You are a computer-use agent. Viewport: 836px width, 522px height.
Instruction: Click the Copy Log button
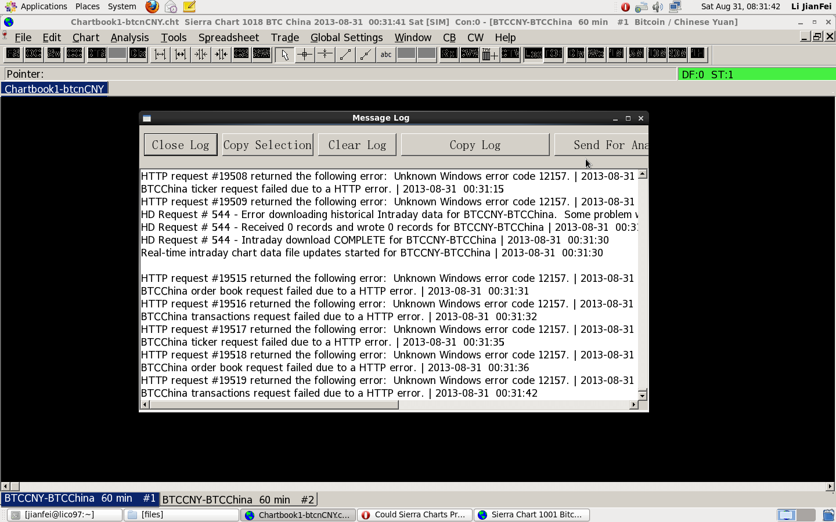pos(475,145)
